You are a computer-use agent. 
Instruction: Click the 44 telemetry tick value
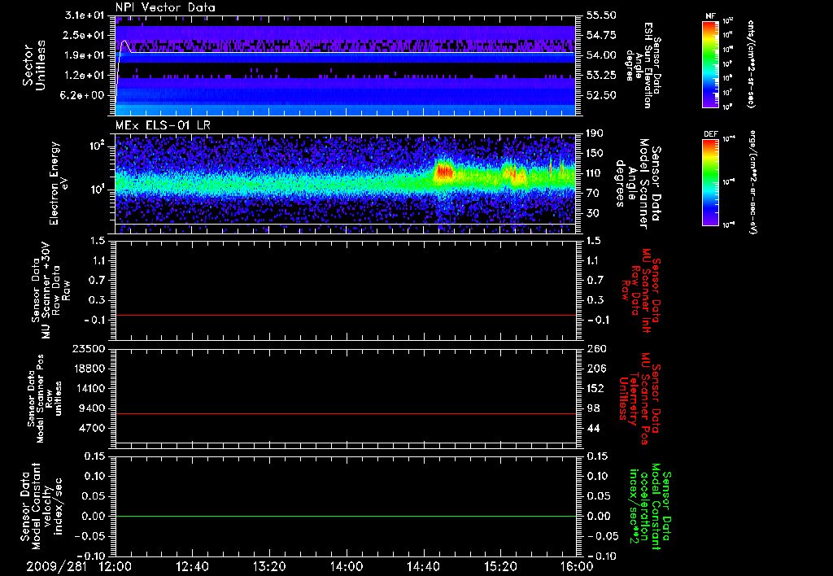(593, 428)
